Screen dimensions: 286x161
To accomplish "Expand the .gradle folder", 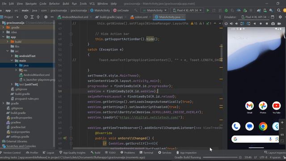I will (3, 27).
